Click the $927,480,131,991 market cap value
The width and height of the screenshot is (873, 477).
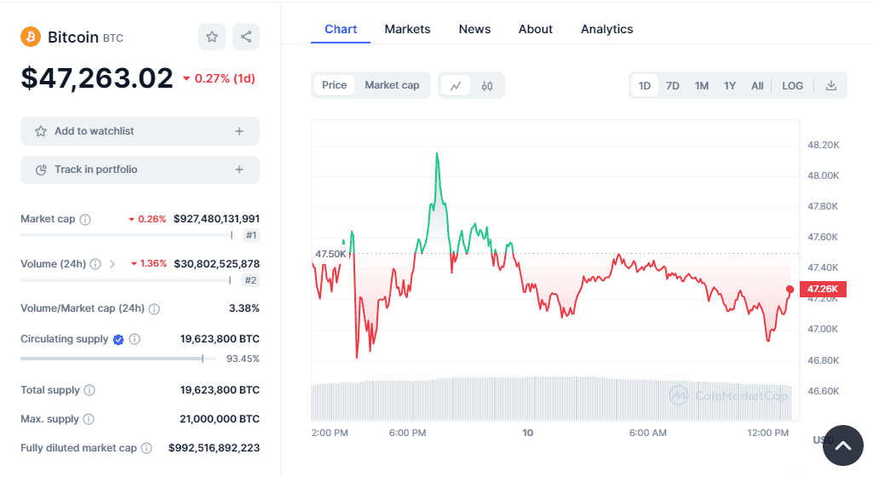tap(216, 219)
